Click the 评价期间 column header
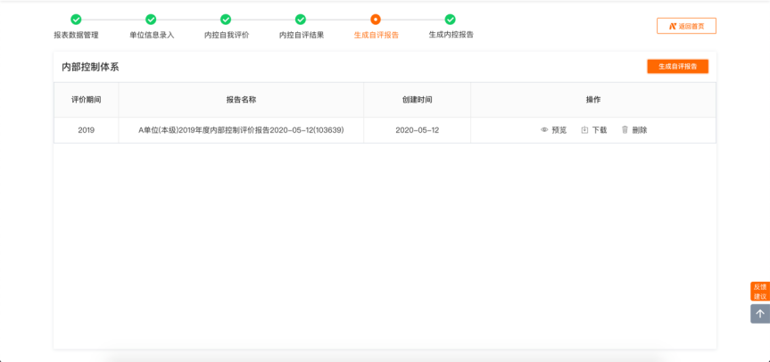Image resolution: width=770 pixels, height=362 pixels. [86, 100]
